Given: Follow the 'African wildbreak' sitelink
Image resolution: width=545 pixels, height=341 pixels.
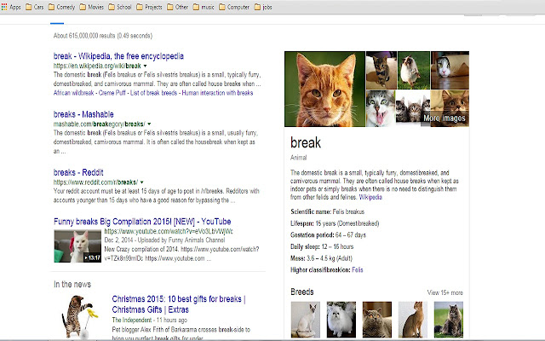Looking at the screenshot, I should coord(74,93).
